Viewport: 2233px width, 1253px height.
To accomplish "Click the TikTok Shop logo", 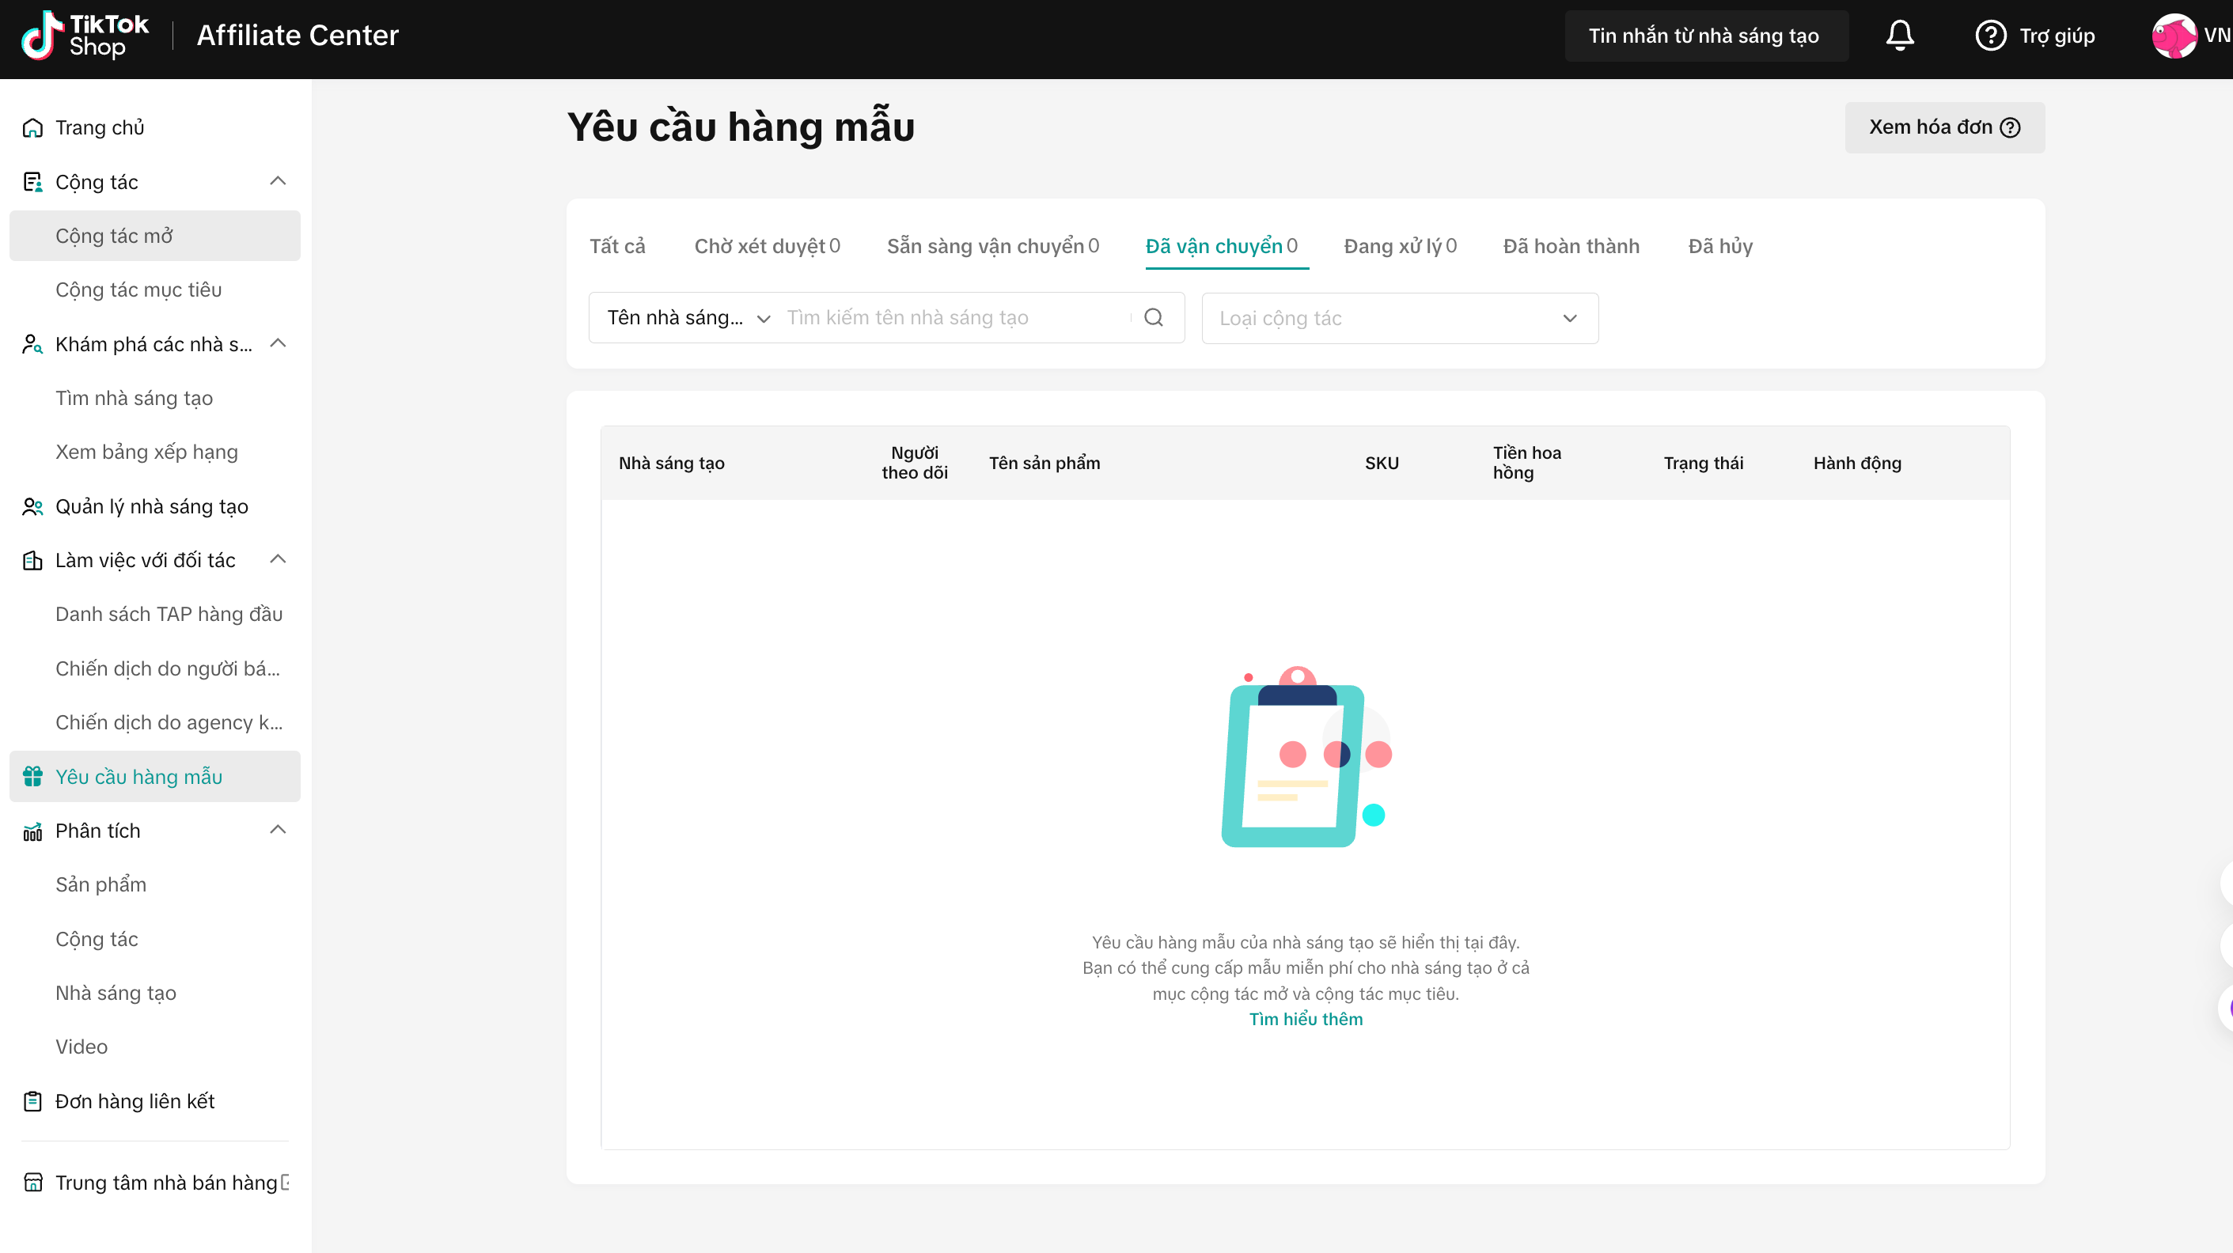I will (85, 36).
